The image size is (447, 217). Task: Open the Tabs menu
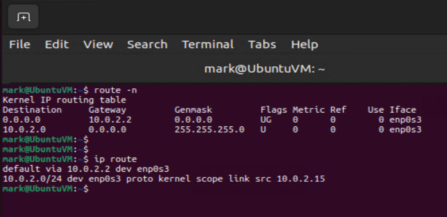click(262, 45)
